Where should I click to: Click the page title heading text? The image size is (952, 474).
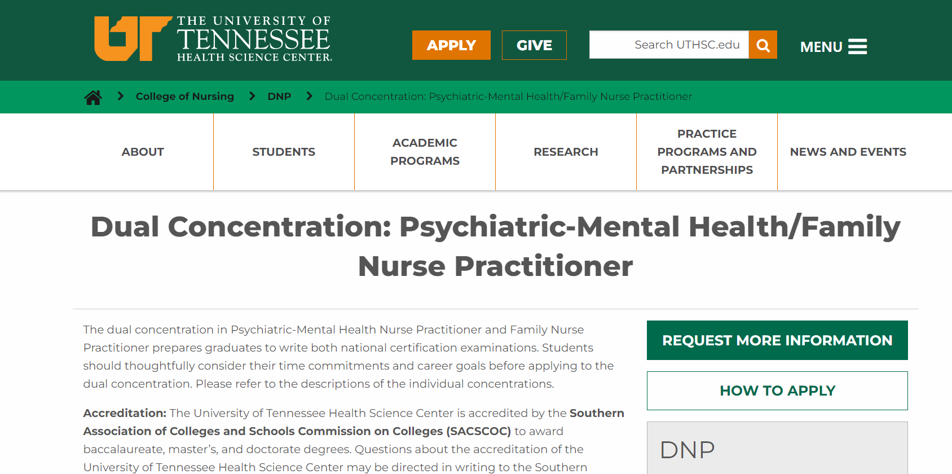(495, 246)
